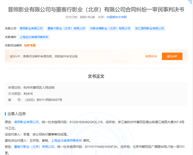Open related law firm 上海金仕维律师事务所 tag
This screenshot has width=193, height=155.
pos(34,37)
